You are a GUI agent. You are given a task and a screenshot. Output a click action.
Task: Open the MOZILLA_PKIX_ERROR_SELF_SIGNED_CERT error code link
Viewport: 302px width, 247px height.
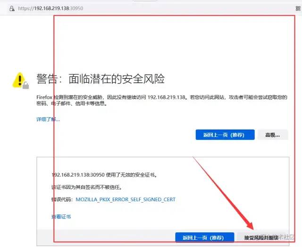[x=126, y=199]
